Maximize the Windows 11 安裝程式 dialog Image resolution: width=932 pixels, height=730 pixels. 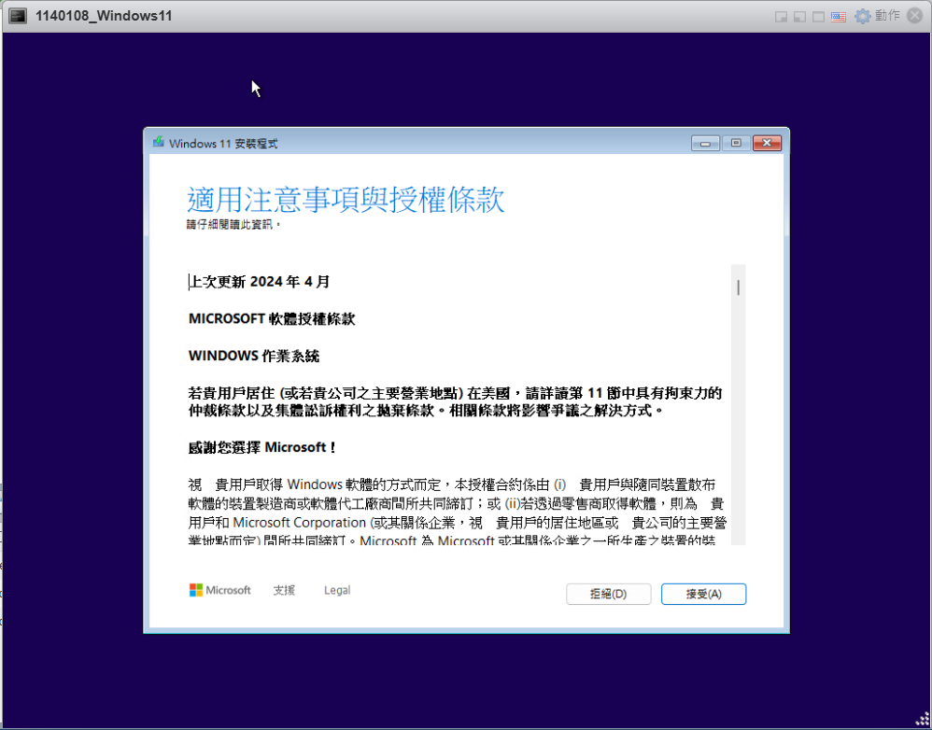point(736,143)
